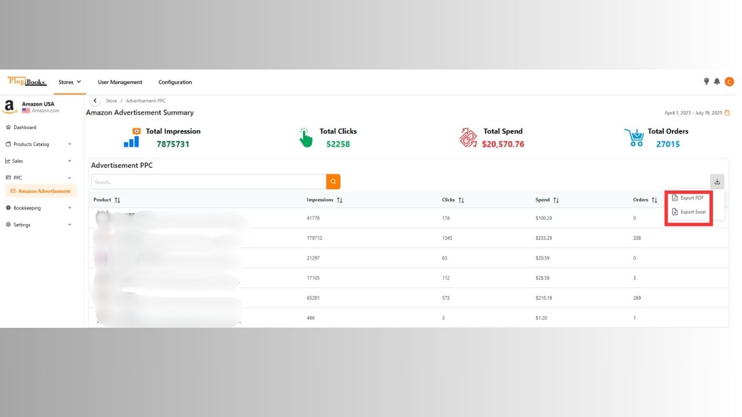Open the Dashboard from the sidebar
Screen dimensions: 742x417
24,127
